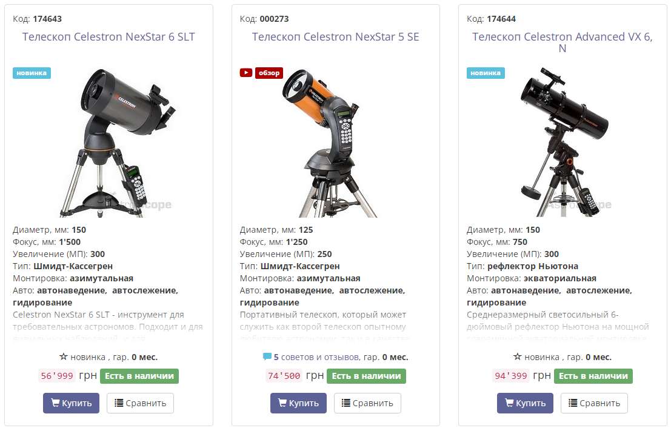This screenshot has width=671, height=428.
Task: Click the black Newtonian reflector photo
Action: coord(565,142)
